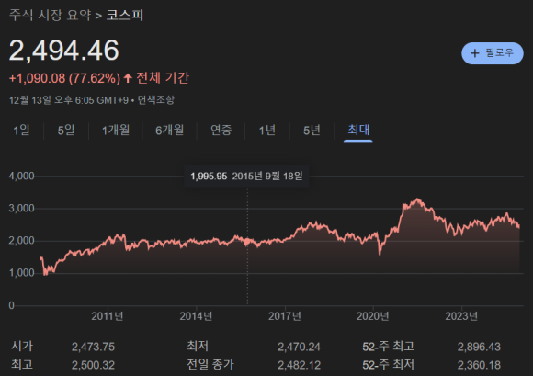The width and height of the screenshot is (533, 376).
Task: Click the 52-주 최저 label
Action: (389, 365)
